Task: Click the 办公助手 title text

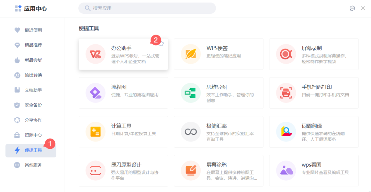Action: (x=121, y=48)
